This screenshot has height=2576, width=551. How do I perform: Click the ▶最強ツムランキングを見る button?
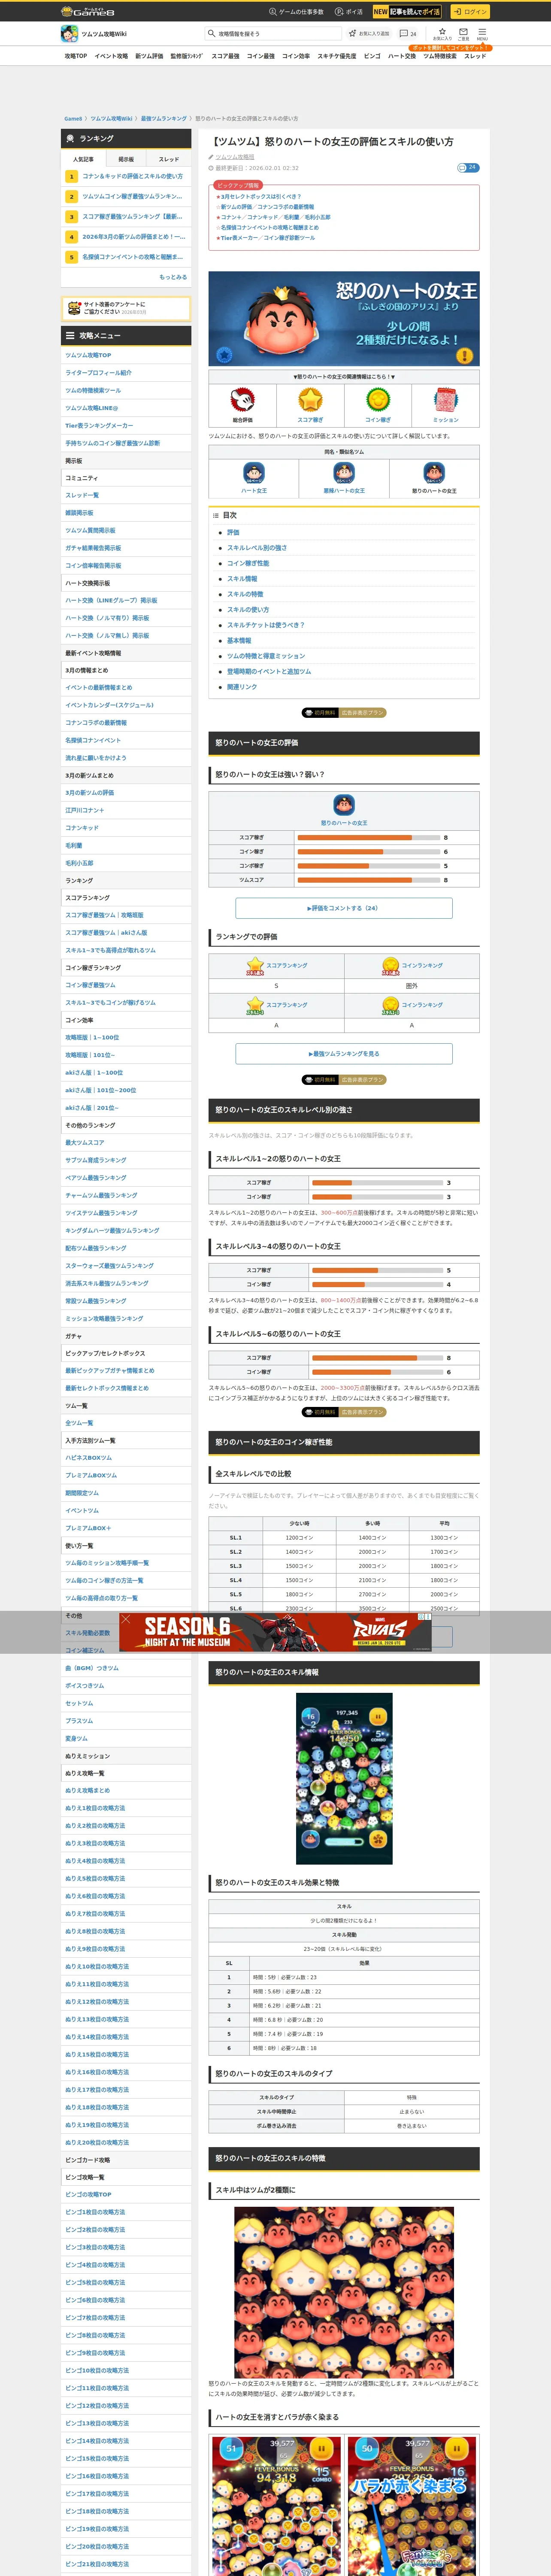tap(344, 1054)
